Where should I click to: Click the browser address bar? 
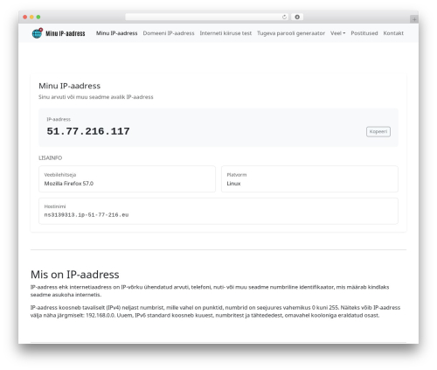click(207, 17)
